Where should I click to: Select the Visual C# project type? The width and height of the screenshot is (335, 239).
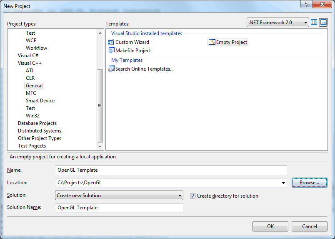[28, 56]
